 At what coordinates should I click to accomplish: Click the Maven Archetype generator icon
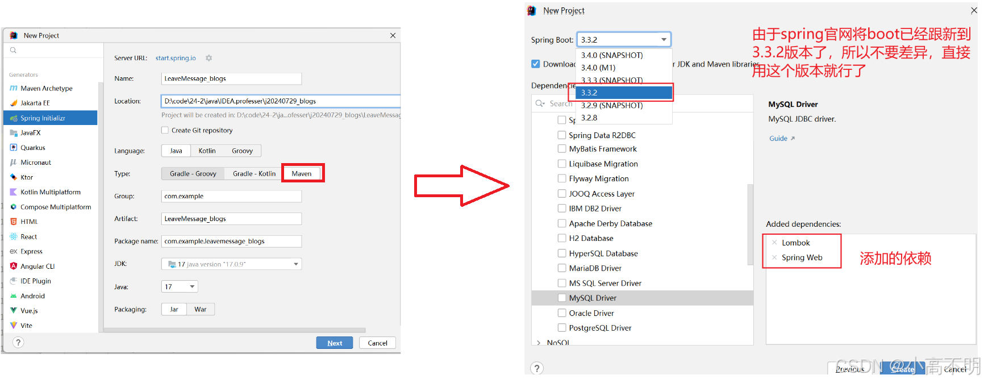(14, 88)
